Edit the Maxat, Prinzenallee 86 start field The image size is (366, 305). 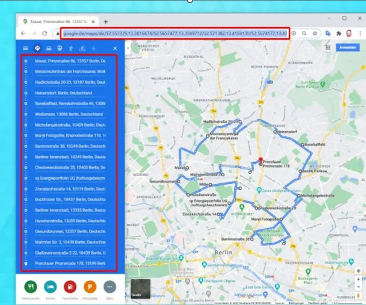[x=70, y=61]
